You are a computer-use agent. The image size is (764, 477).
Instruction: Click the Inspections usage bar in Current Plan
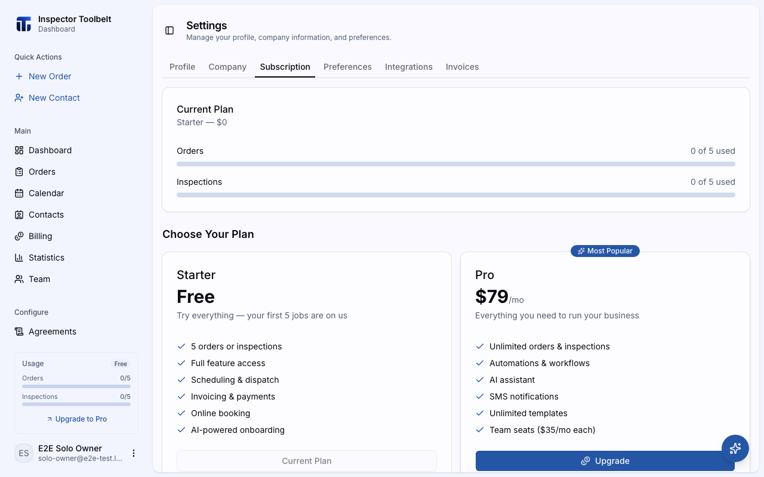click(456, 195)
